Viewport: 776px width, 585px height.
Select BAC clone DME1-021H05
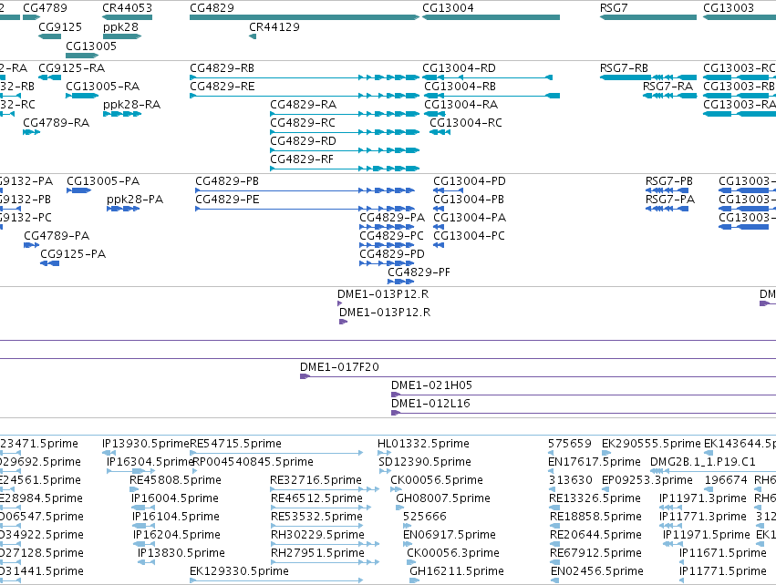point(431,385)
